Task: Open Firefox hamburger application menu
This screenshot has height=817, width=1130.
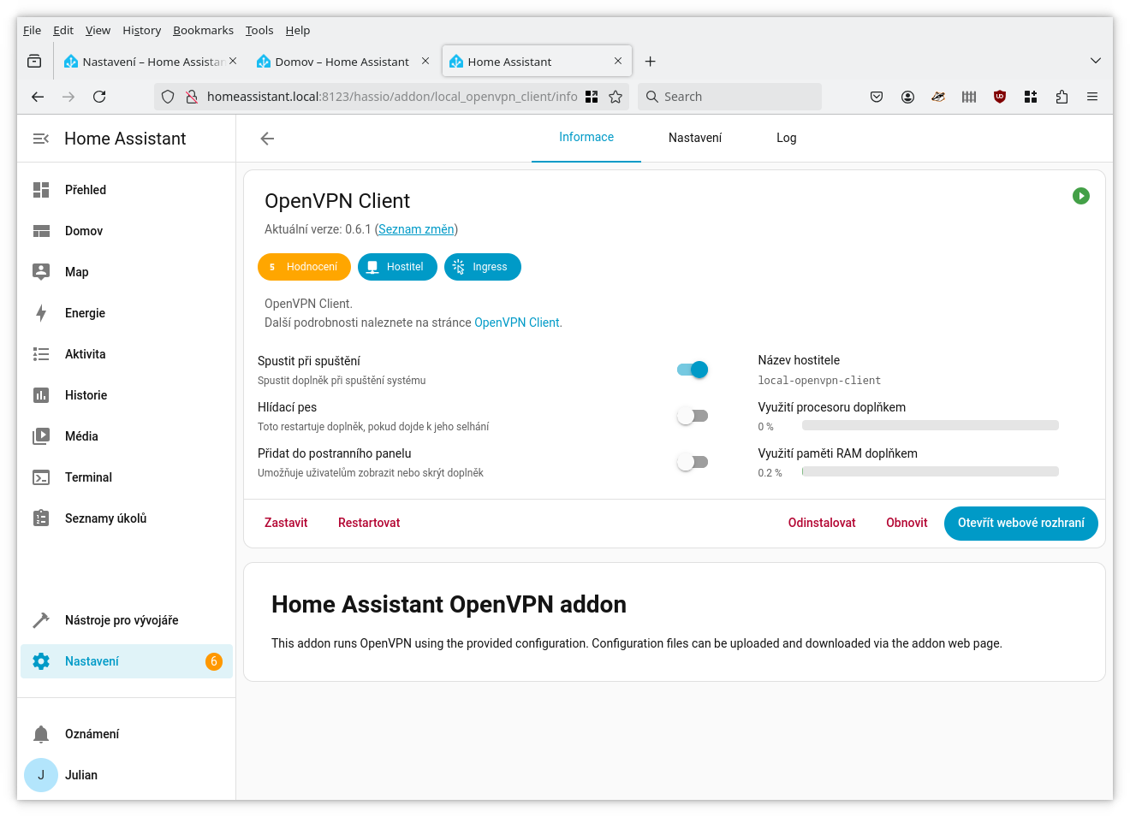Action: tap(1092, 97)
